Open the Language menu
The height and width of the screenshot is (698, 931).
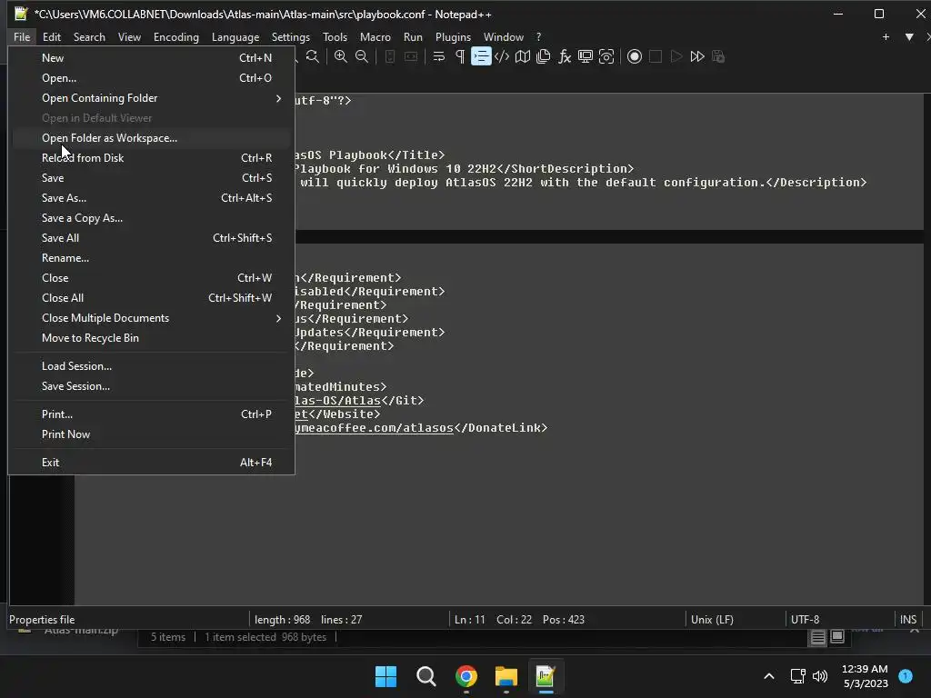[235, 36]
